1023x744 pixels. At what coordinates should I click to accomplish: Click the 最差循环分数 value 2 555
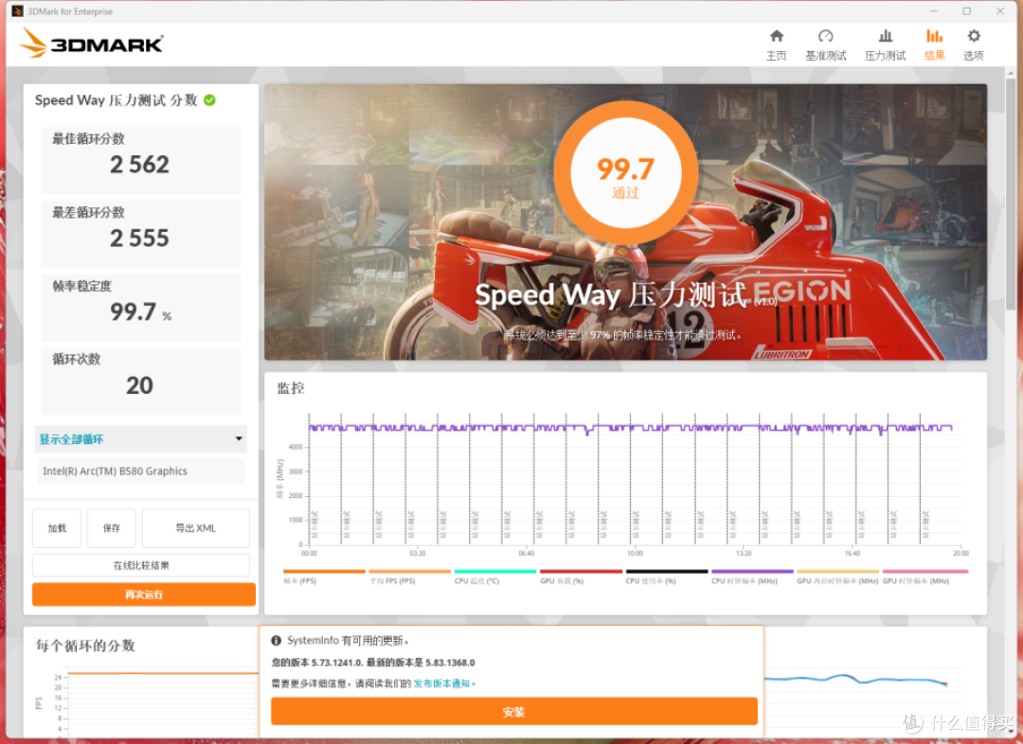139,238
